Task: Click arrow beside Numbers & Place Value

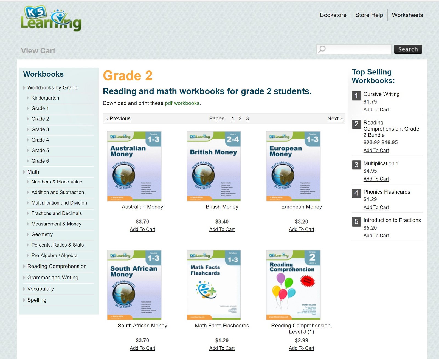Action: coord(28,182)
